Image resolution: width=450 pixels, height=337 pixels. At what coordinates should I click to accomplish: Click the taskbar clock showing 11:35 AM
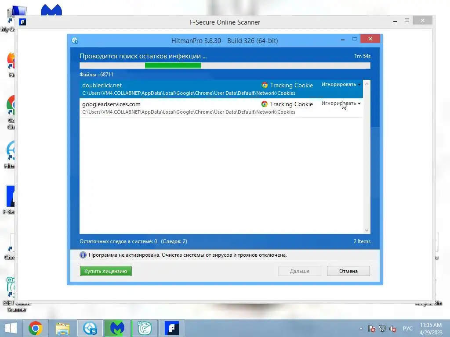431,329
